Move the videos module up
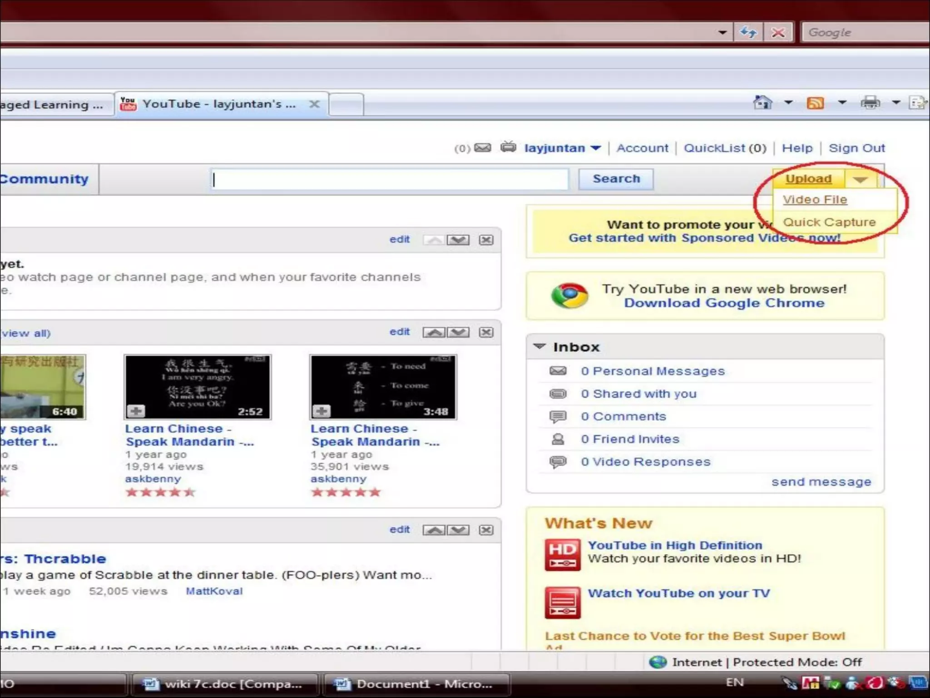This screenshot has width=930, height=698. (x=434, y=333)
